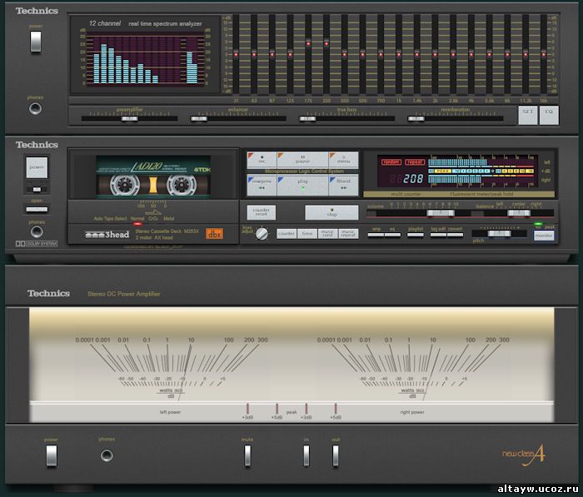Click the balance slider knob
This screenshot has height=497, width=583.
point(519,213)
